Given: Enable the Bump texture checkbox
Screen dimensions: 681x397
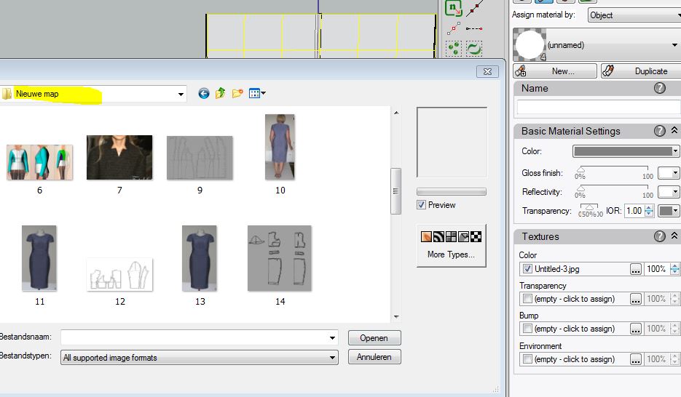Looking at the screenshot, I should click(527, 329).
